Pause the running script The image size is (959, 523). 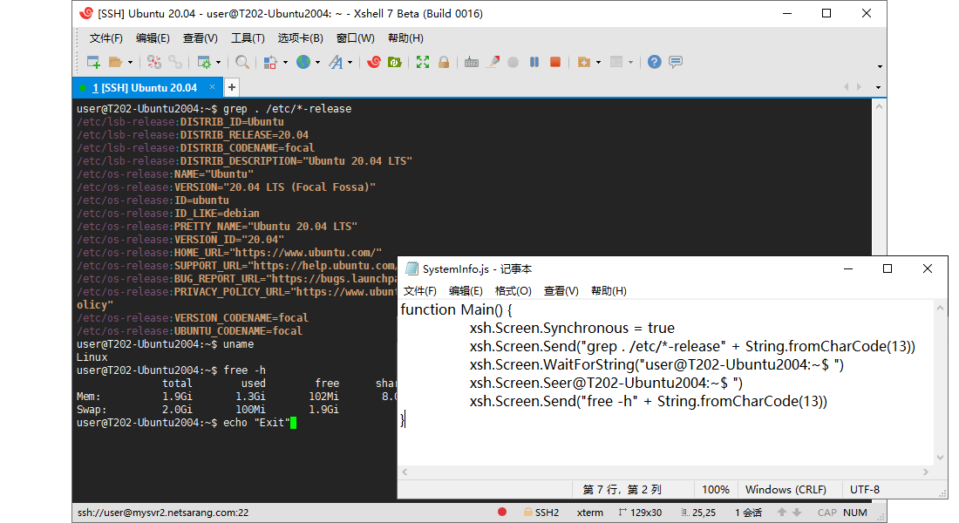coord(534,62)
